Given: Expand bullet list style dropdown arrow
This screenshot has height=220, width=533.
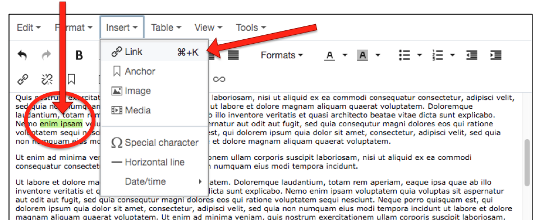Looking at the screenshot, I should point(420,55).
